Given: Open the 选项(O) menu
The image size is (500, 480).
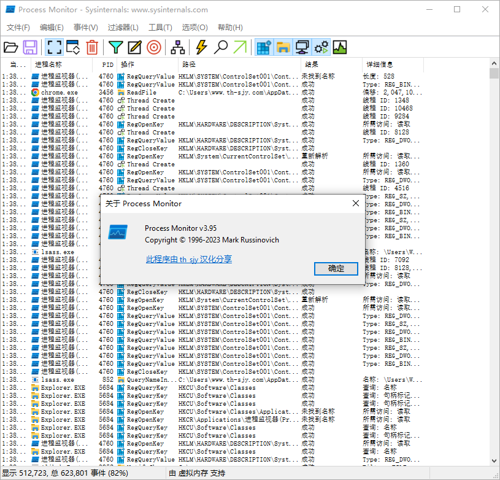Looking at the screenshot, I should 194,28.
